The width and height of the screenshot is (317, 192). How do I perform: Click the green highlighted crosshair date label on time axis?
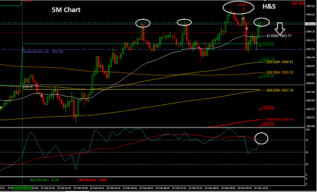click(22, 188)
